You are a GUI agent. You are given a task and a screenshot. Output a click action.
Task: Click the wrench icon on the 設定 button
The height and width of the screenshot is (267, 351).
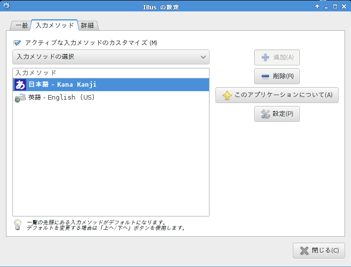pos(266,114)
